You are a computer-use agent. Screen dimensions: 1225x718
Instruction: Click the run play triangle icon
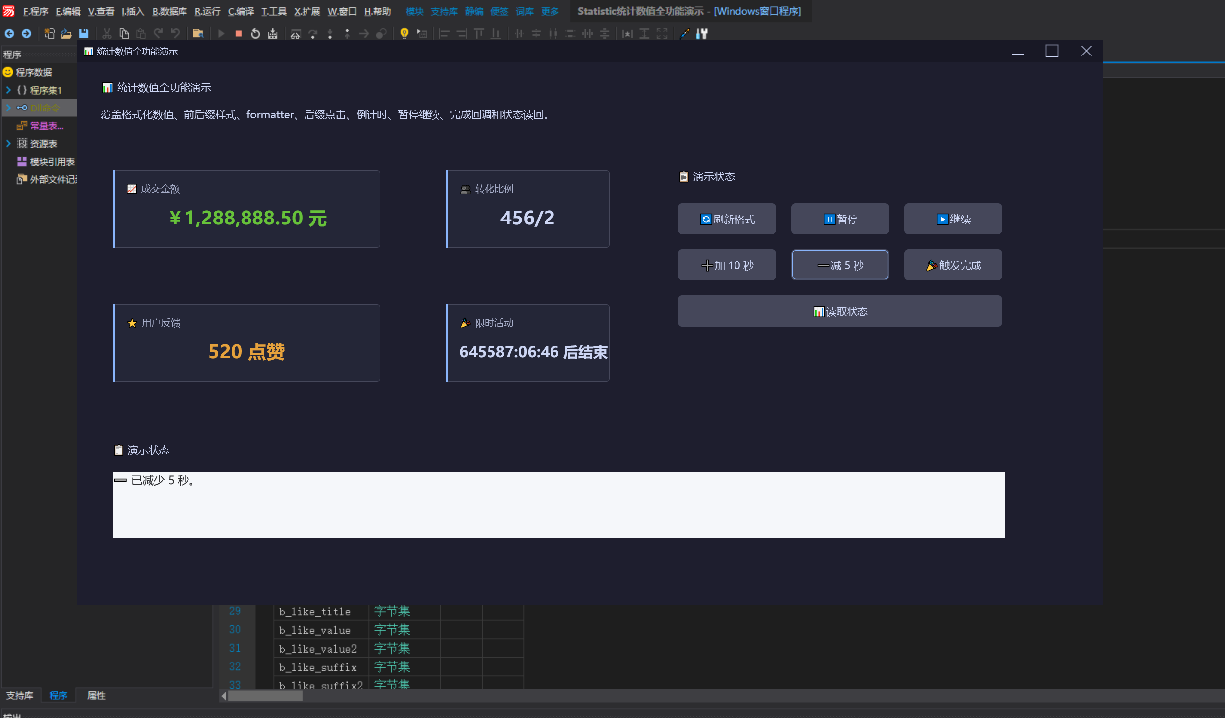click(x=221, y=33)
